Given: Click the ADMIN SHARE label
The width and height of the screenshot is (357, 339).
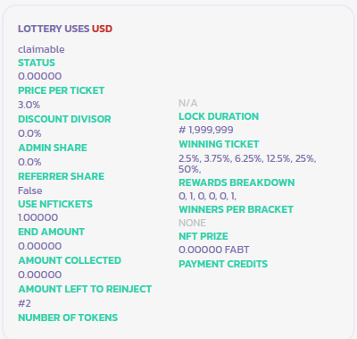Looking at the screenshot, I should point(53,148).
